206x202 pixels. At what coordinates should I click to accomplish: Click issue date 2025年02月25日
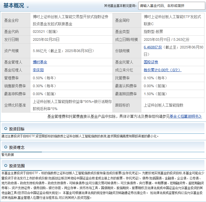[46, 39]
